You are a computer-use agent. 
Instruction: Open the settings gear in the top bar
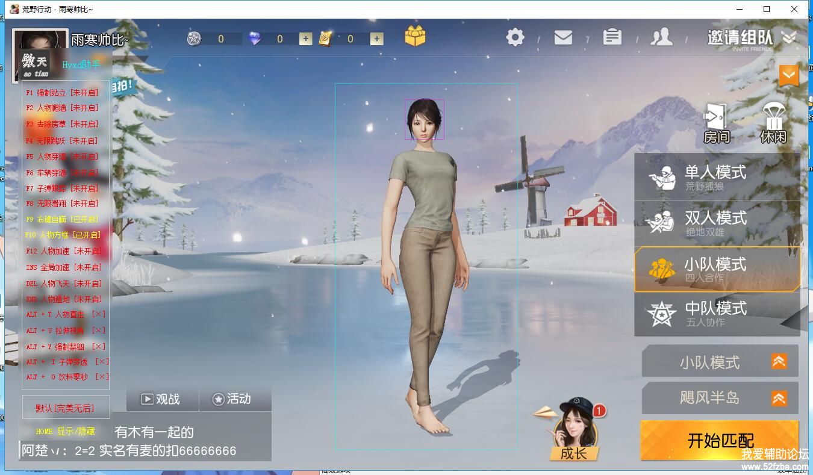pyautogui.click(x=515, y=37)
